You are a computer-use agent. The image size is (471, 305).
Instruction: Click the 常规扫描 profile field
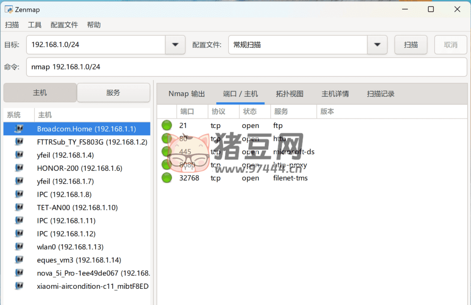[298, 45]
